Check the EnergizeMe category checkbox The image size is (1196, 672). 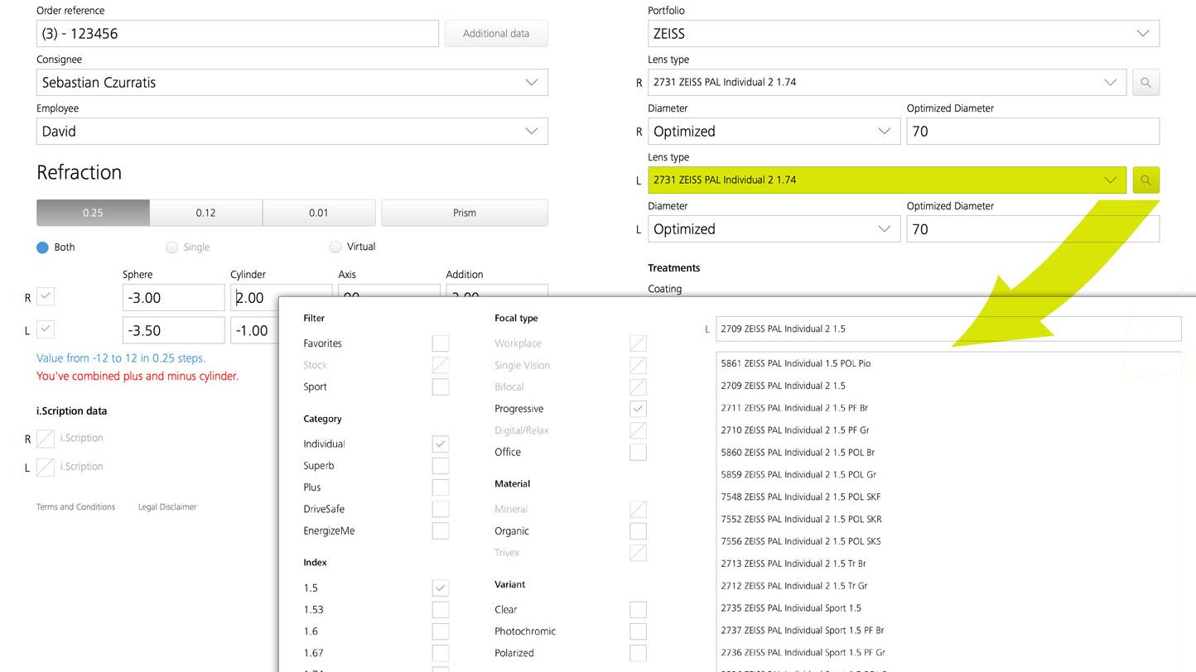(441, 530)
